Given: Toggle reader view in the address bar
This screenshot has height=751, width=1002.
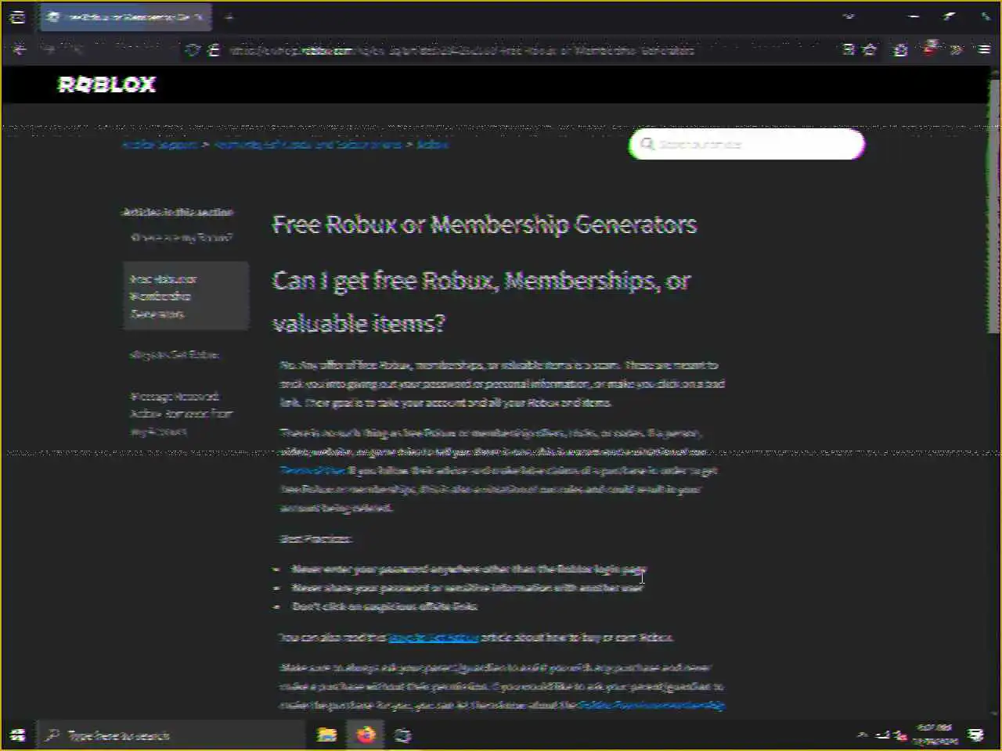Looking at the screenshot, I should (x=848, y=50).
